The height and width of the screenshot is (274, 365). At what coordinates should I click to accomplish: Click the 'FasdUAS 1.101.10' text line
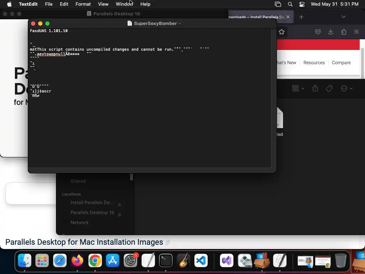point(48,31)
